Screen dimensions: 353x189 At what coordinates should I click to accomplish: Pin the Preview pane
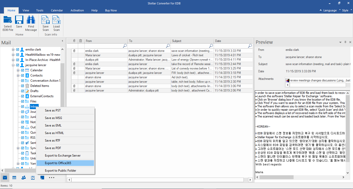[345, 42]
